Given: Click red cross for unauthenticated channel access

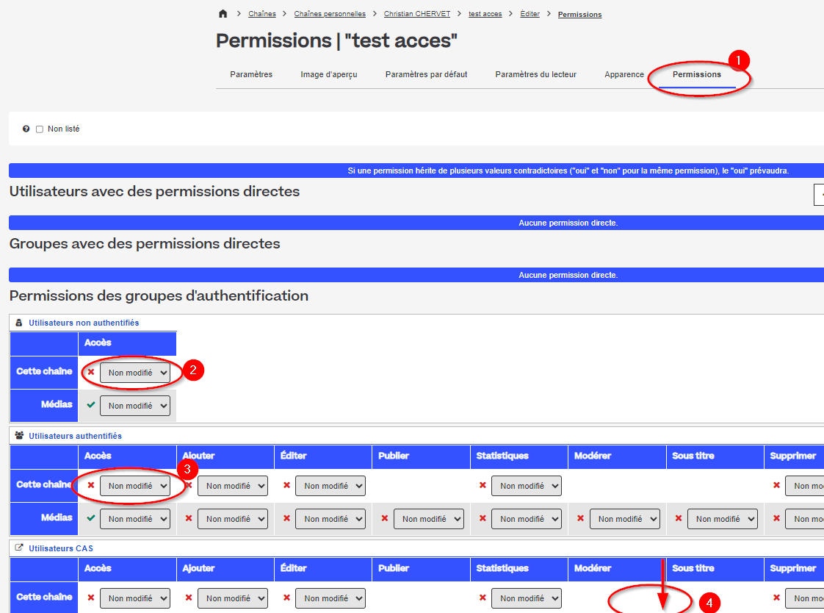Looking at the screenshot, I should (91, 373).
